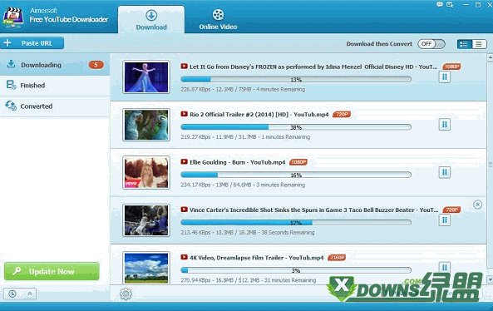Click the Vince Carter basketball thumbnail

coord(146,220)
